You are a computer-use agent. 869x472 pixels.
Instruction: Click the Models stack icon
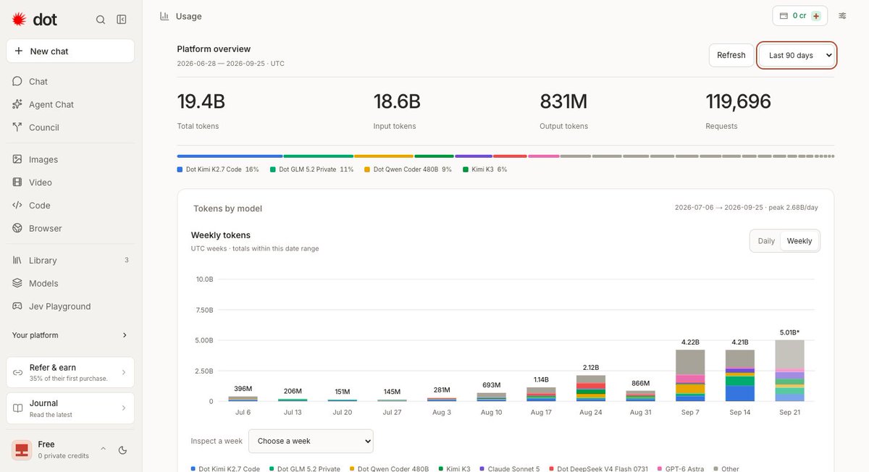(x=17, y=283)
